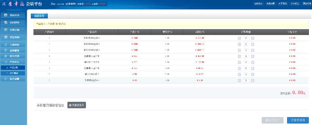
Task: Collapse the 产品中心 sidebar group
Action: click(x=13, y=62)
